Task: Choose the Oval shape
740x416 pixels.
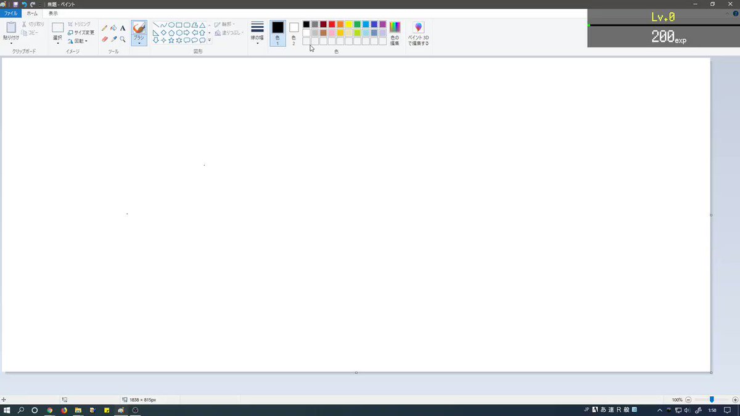Action: coord(171,25)
